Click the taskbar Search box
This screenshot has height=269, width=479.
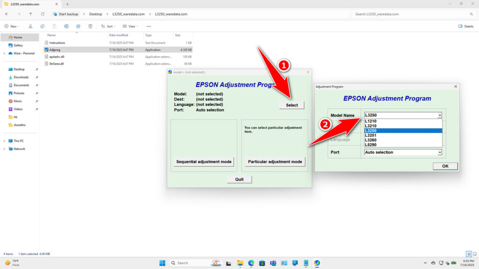coord(196,263)
